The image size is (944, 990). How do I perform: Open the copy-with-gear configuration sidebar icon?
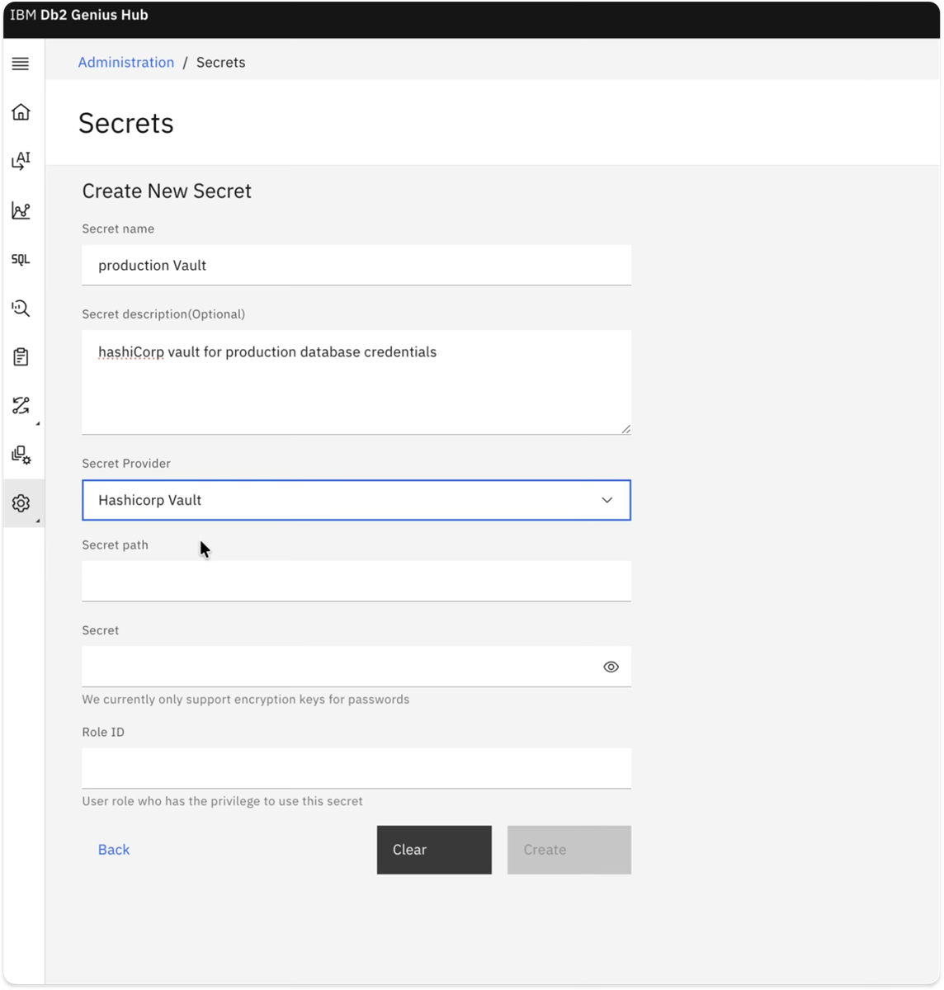[21, 455]
